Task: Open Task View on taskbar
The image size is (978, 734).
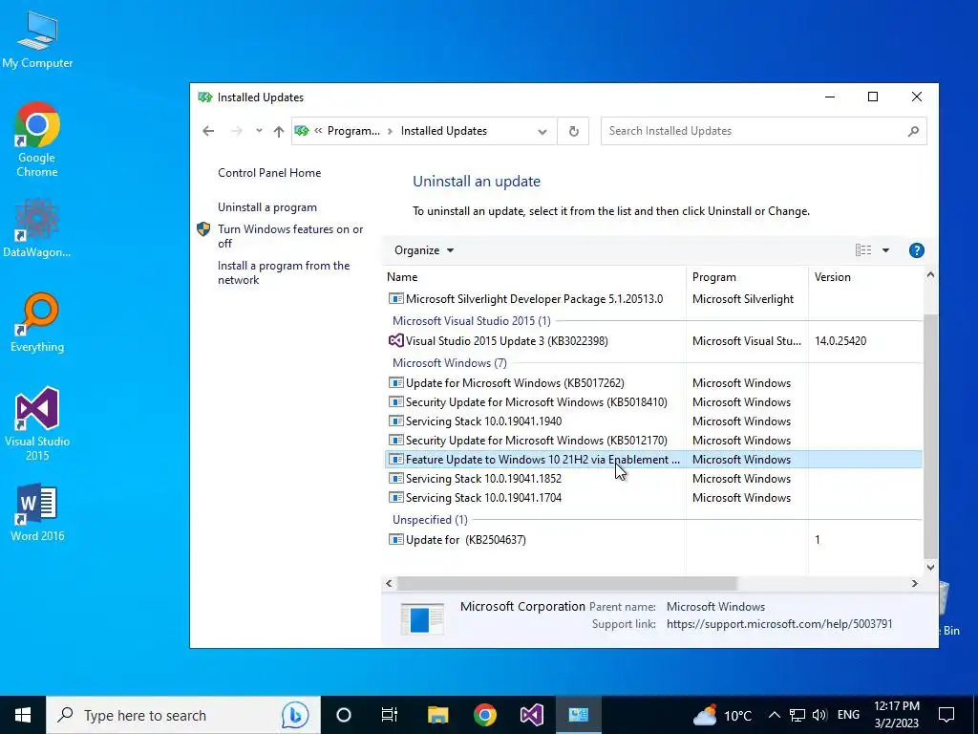Action: [x=390, y=715]
